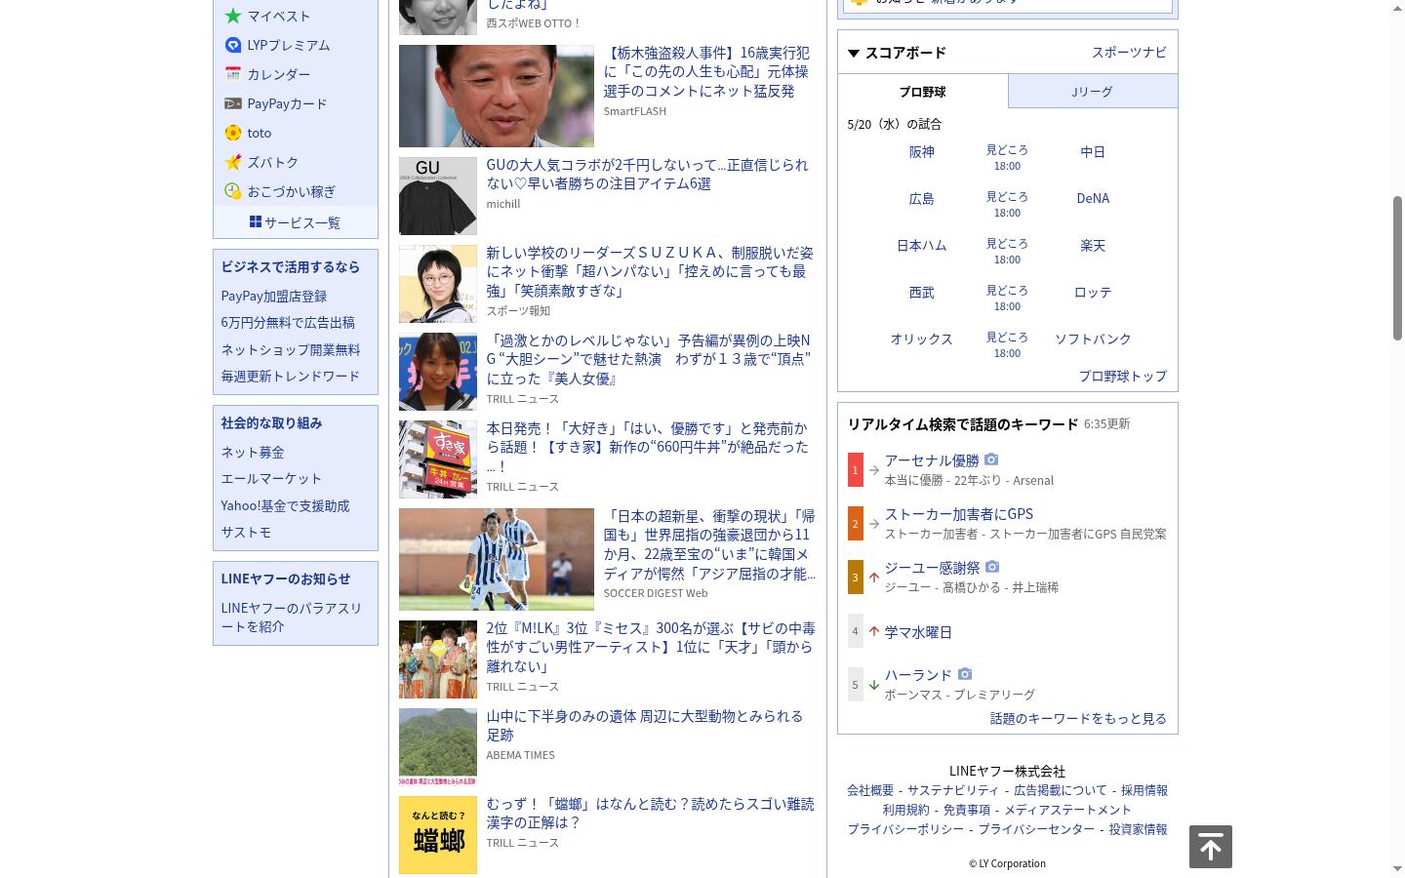Image resolution: width=1405 pixels, height=878 pixels.
Task: Click Yahoo!基金で支援助成 link
Action: [x=285, y=506]
